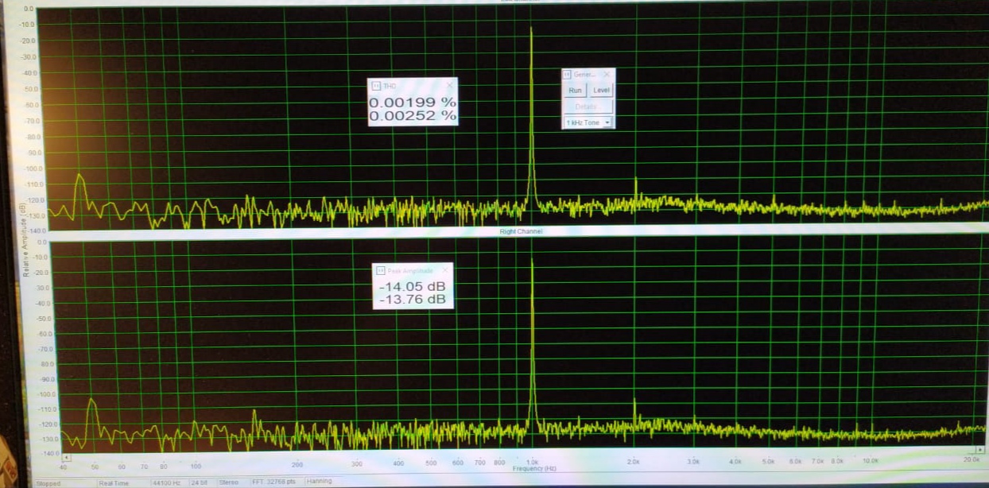The width and height of the screenshot is (989, 488).
Task: Close the Generator window
Action: click(x=606, y=74)
